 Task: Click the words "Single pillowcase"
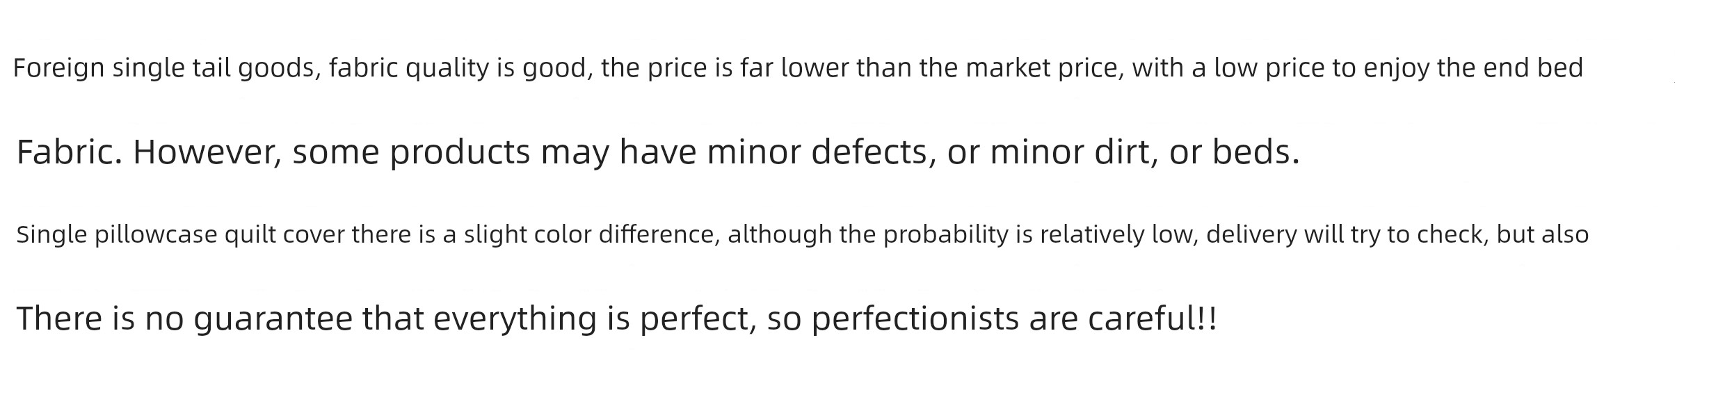(117, 235)
